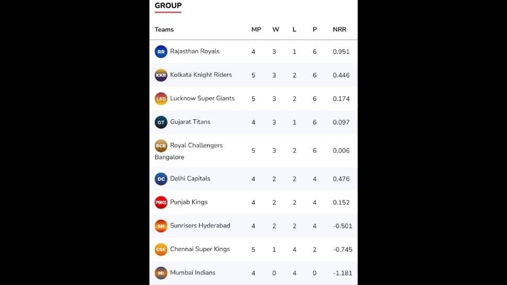The image size is (507, 285).
Task: Open the Rajasthan Royals team name link
Action: pos(194,51)
